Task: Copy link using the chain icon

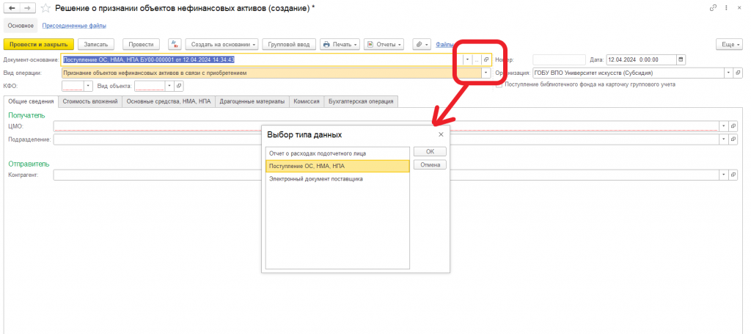Action: (713, 7)
